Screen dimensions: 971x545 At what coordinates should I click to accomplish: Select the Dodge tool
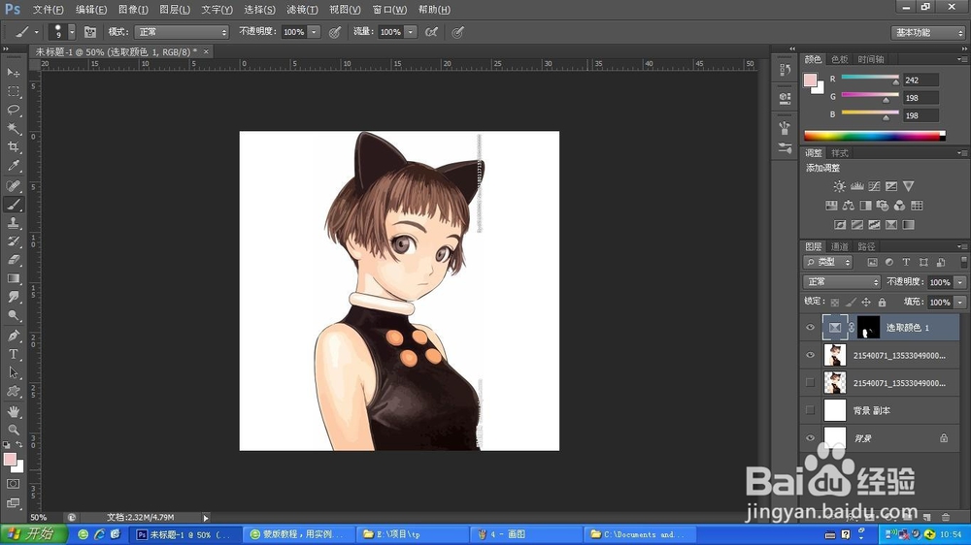point(13,315)
